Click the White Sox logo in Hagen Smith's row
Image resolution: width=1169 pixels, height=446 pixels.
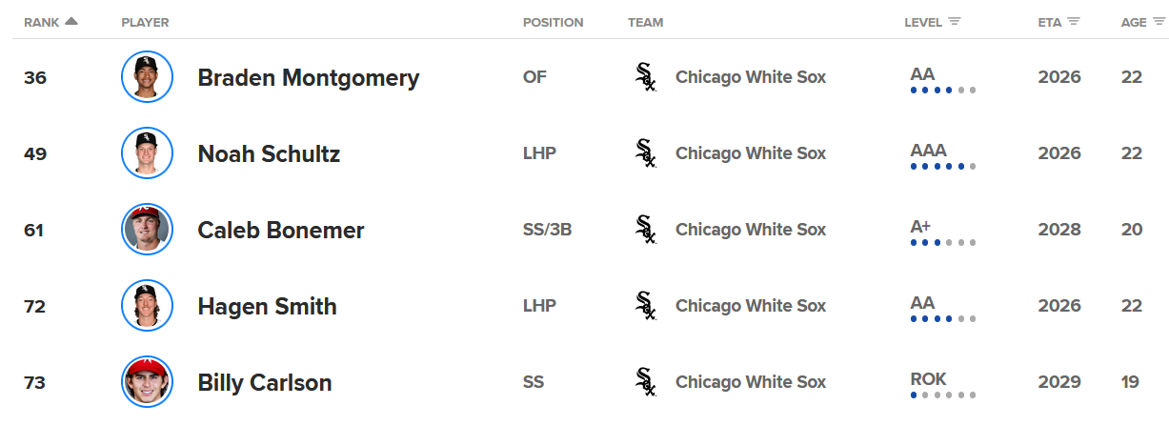tap(646, 306)
